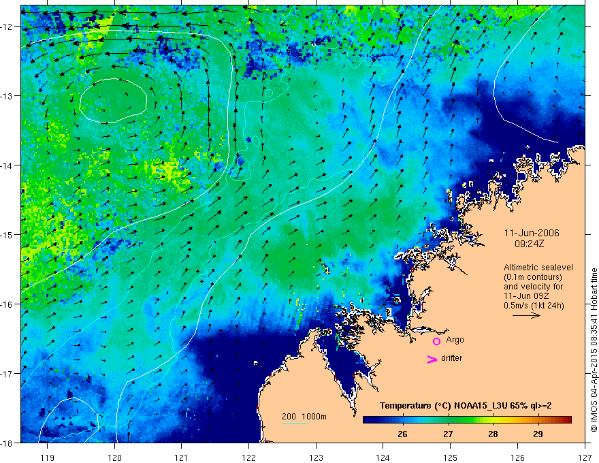Click the date label 11-Jun-2006

click(532, 233)
